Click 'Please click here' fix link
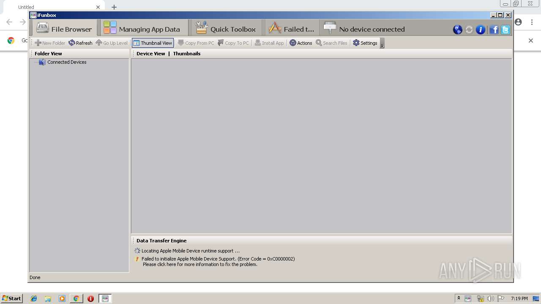Image resolution: width=541 pixels, height=304 pixels. tap(200, 264)
